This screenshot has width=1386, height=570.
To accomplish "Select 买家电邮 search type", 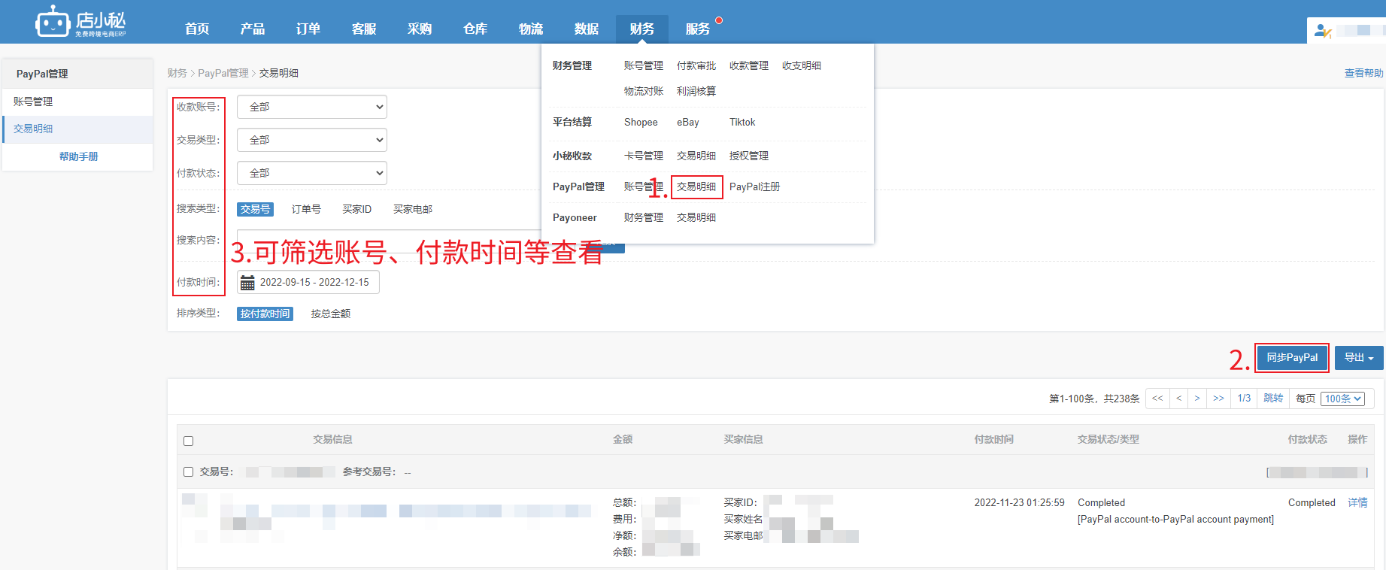I will [413, 209].
